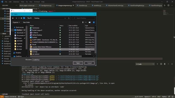Open the view options dropdown arrow
This screenshot has width=175, height=98.
tap(86, 22)
